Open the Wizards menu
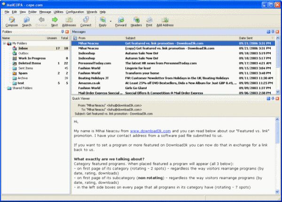Screen dimensions: 282x202 (92, 12)
